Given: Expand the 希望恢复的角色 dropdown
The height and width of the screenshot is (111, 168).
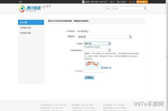Looking at the screenshot, I should pyautogui.click(x=97, y=50).
